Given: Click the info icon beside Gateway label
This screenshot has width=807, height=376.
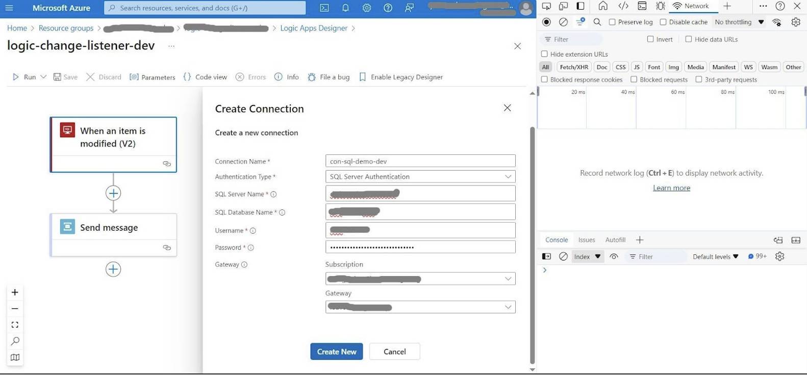Looking at the screenshot, I should pyautogui.click(x=244, y=264).
